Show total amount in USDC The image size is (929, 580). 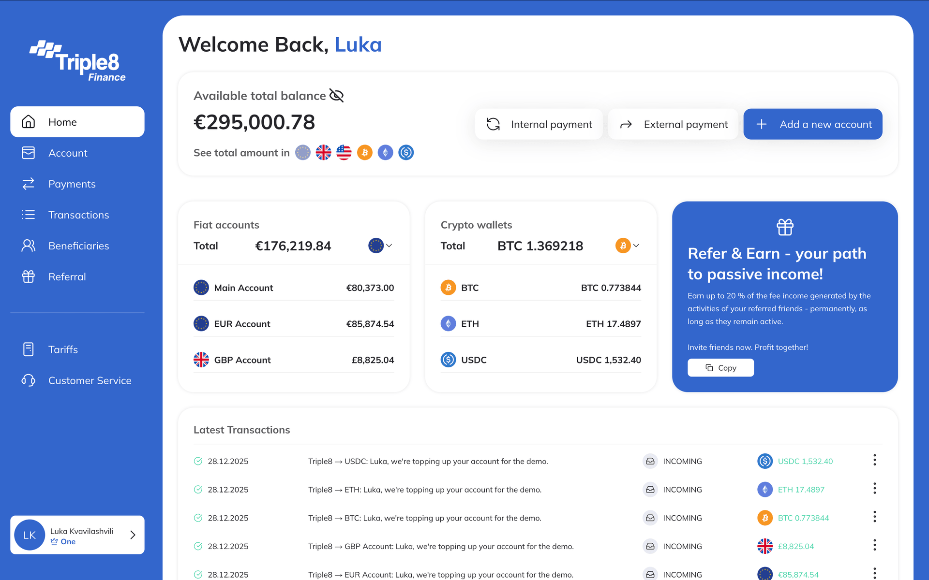pyautogui.click(x=406, y=153)
